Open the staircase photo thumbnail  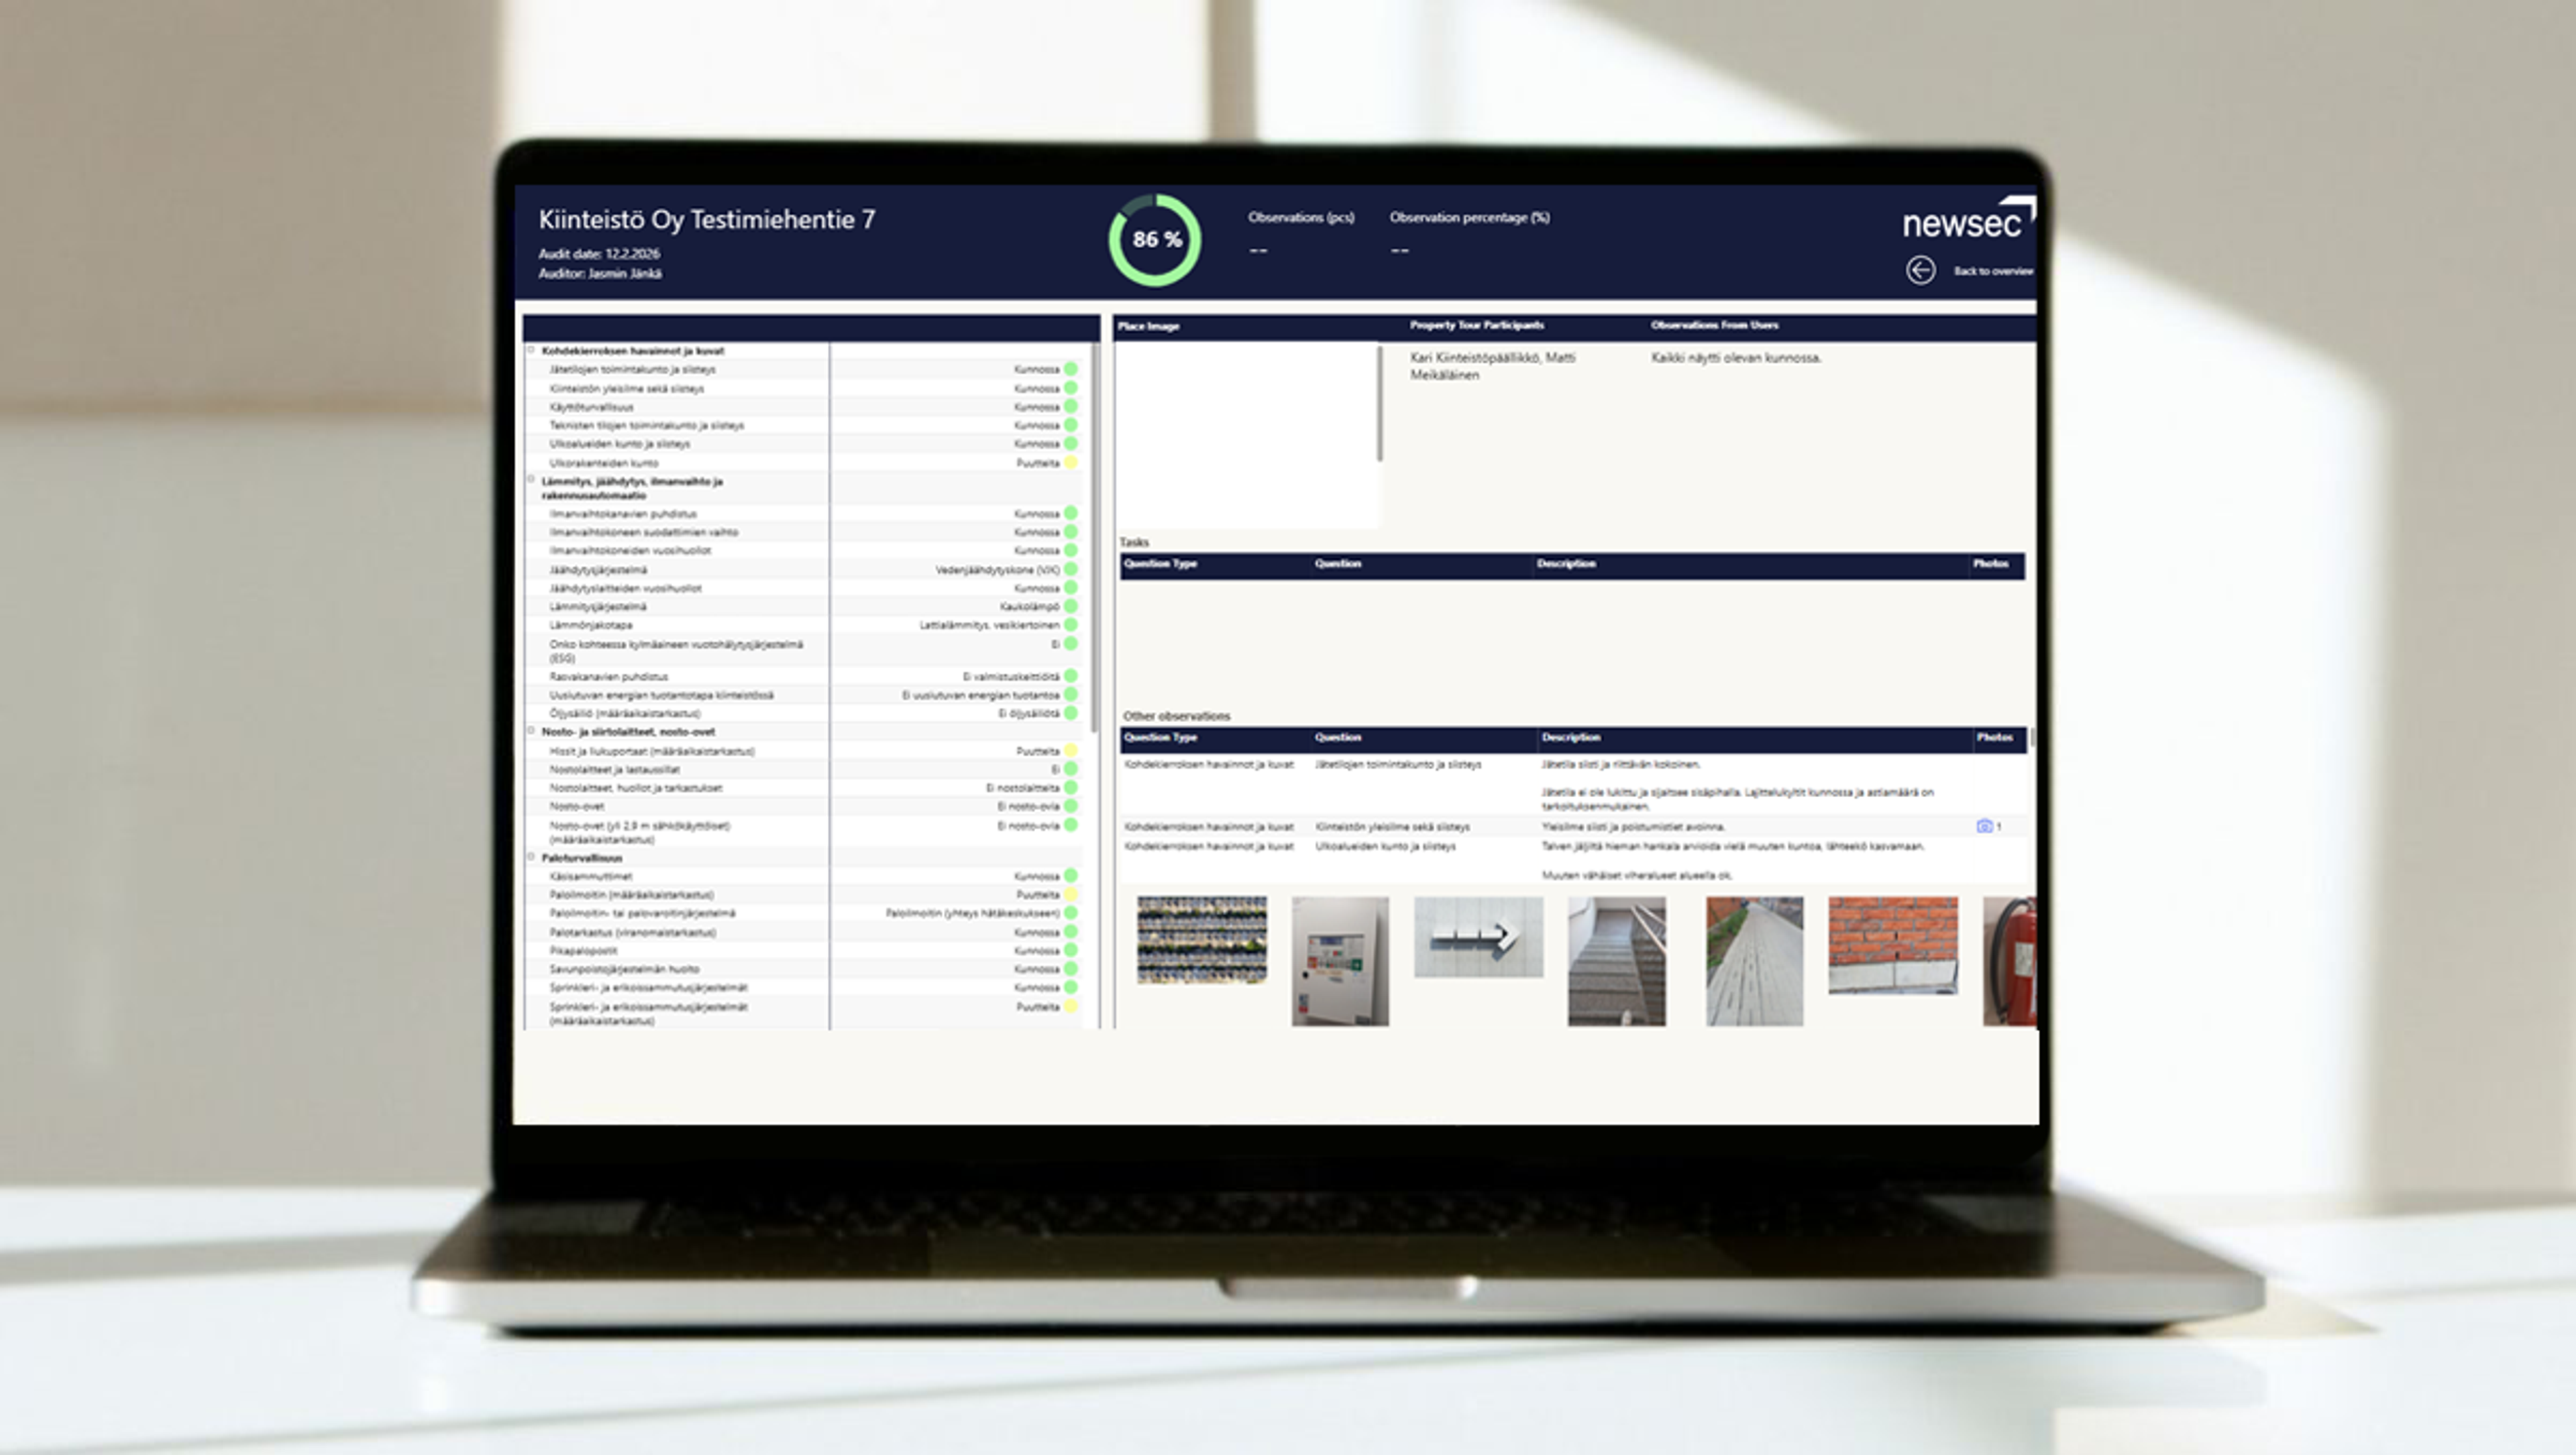pyautogui.click(x=1616, y=960)
